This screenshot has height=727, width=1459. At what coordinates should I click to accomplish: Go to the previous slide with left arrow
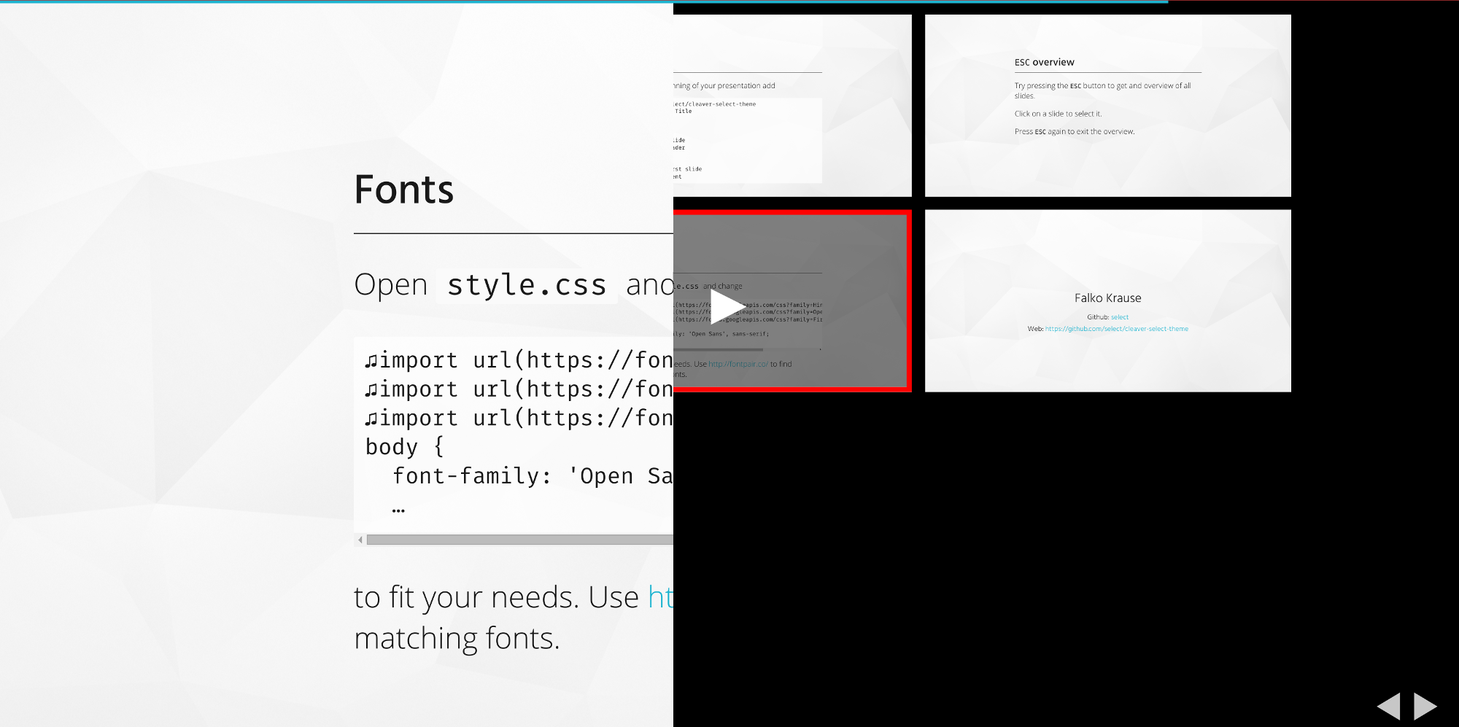coord(1388,706)
